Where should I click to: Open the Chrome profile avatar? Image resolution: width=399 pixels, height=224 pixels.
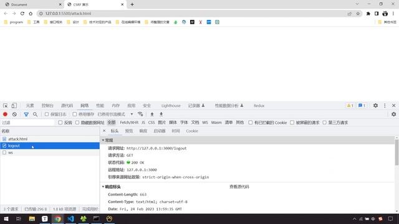tap(385, 14)
